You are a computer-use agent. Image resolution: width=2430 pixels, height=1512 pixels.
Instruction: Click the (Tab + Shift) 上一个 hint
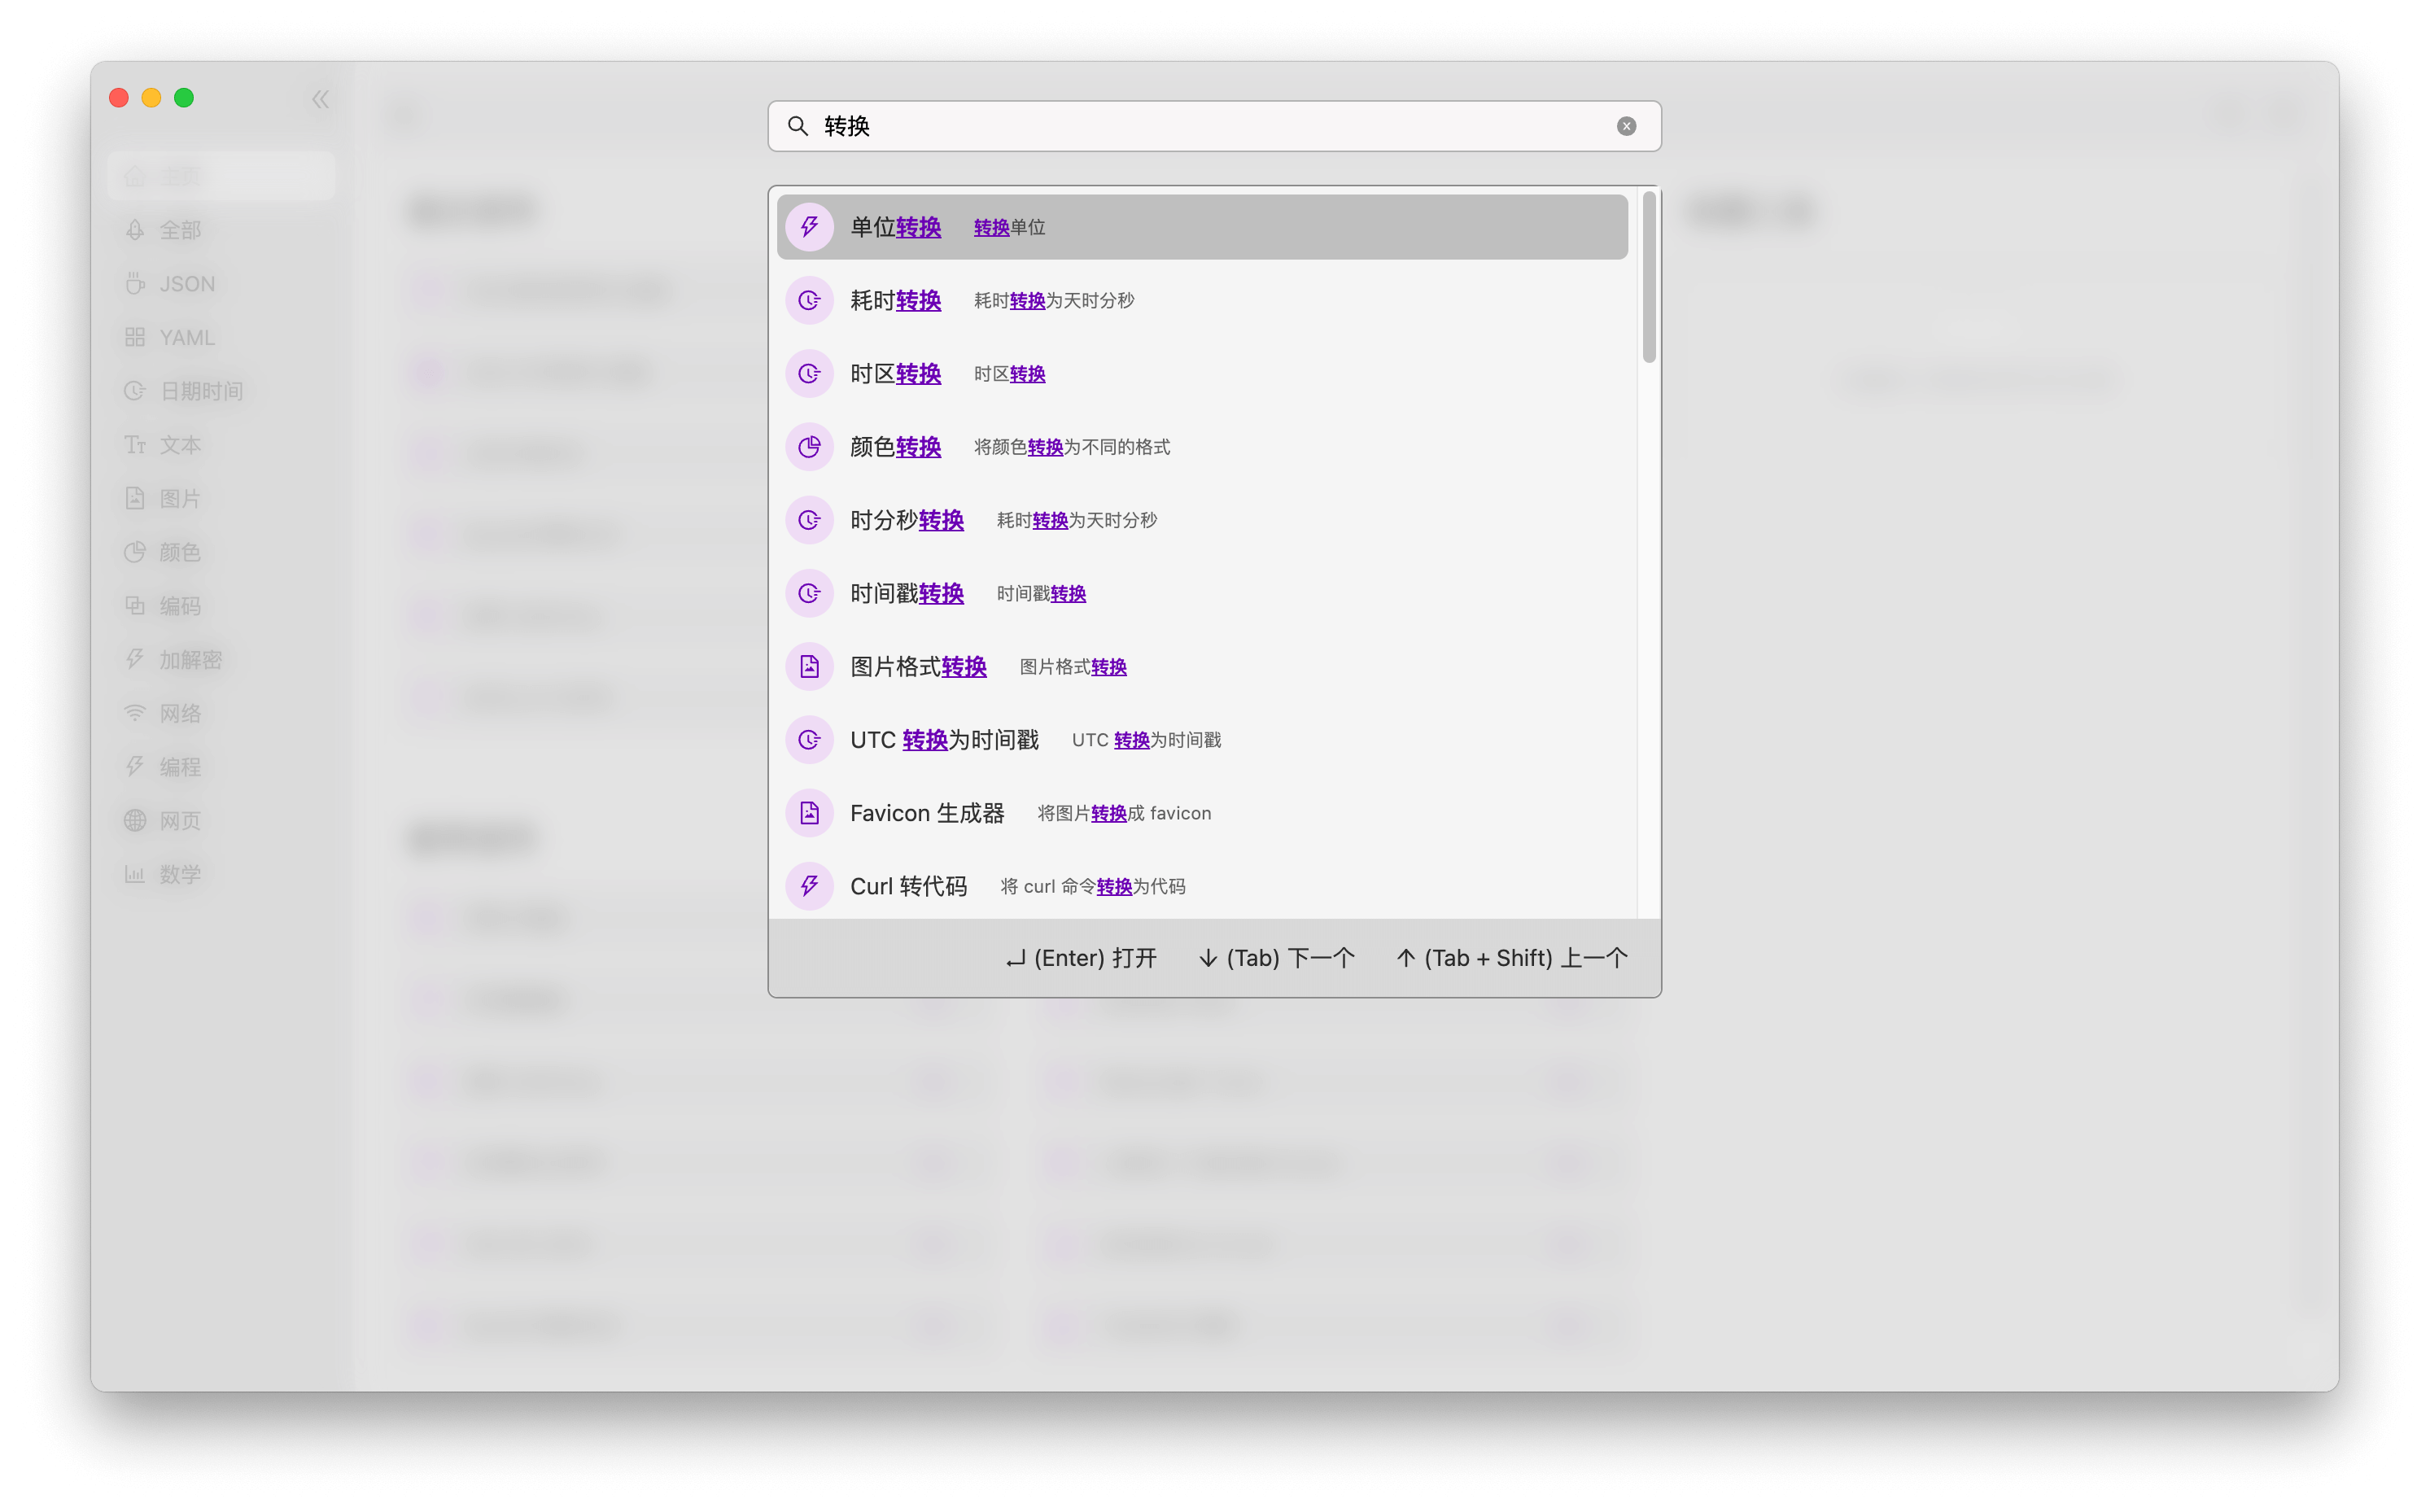point(1511,958)
